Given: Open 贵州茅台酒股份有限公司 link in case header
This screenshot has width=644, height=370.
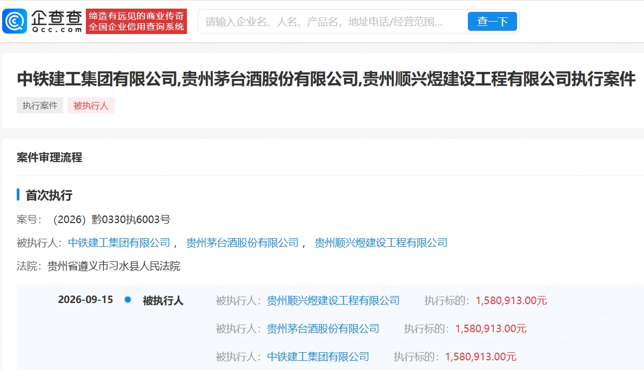Looking at the screenshot, I should (x=243, y=243).
